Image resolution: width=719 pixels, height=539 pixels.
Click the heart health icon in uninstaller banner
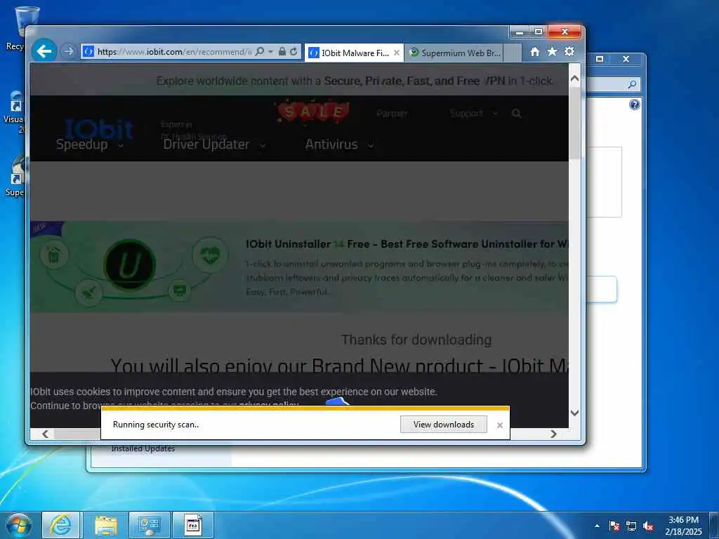coord(210,255)
